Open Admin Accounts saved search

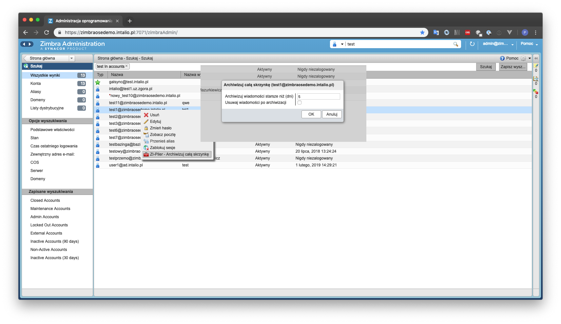[x=45, y=217]
